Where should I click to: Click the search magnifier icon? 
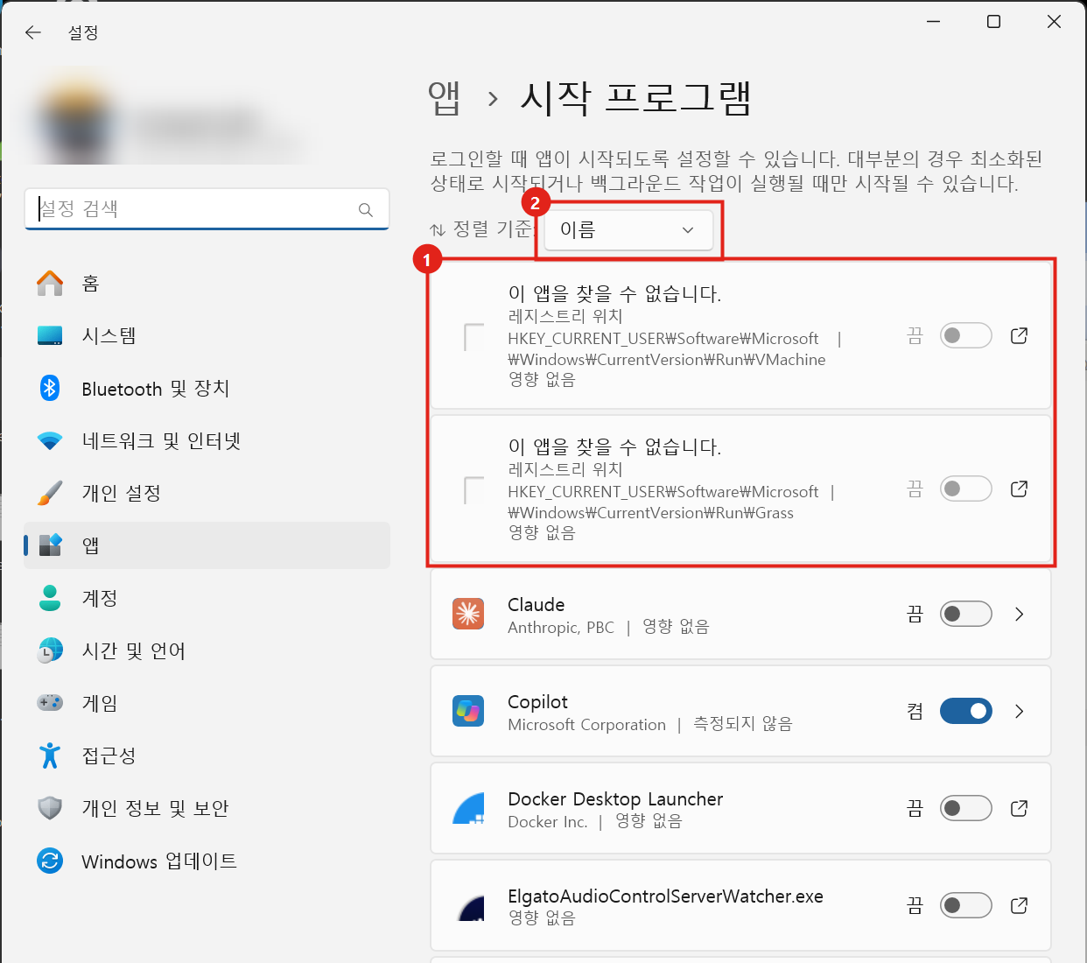pos(366,210)
